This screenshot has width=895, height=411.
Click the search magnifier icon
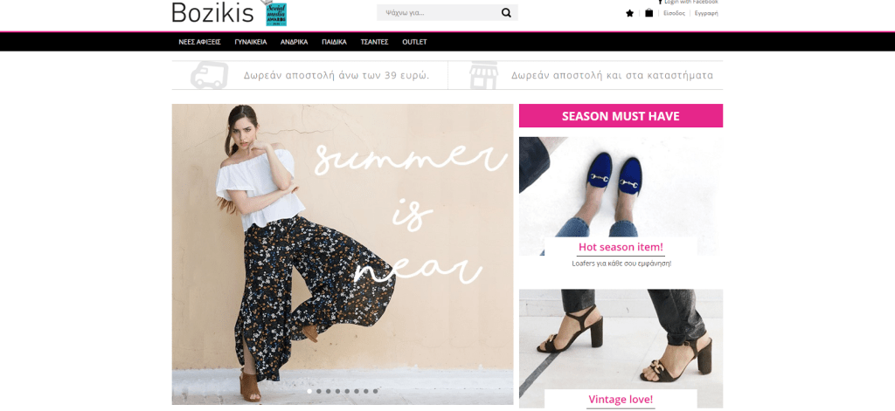point(506,13)
